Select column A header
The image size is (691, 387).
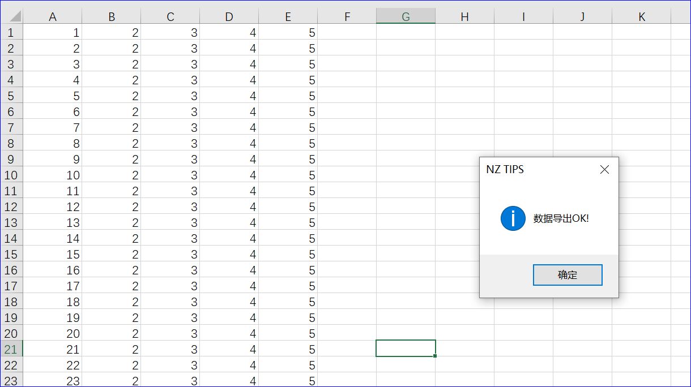pos(53,17)
